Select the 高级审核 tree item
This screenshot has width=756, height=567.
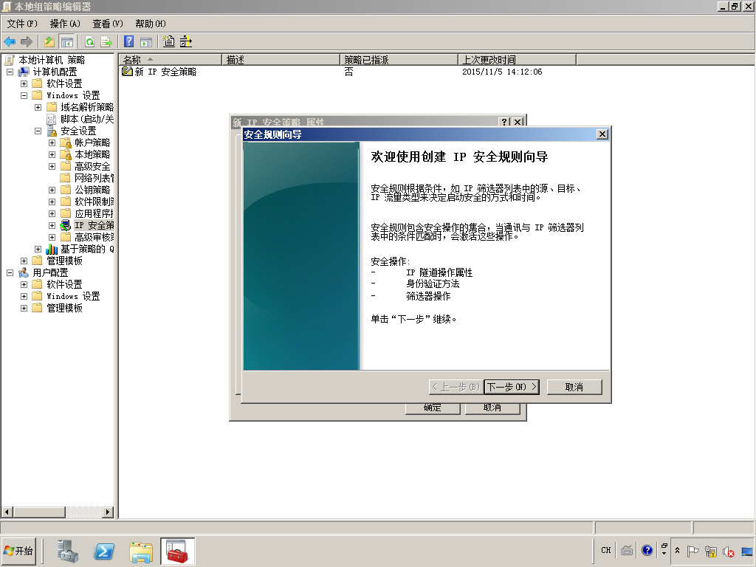[x=94, y=237]
